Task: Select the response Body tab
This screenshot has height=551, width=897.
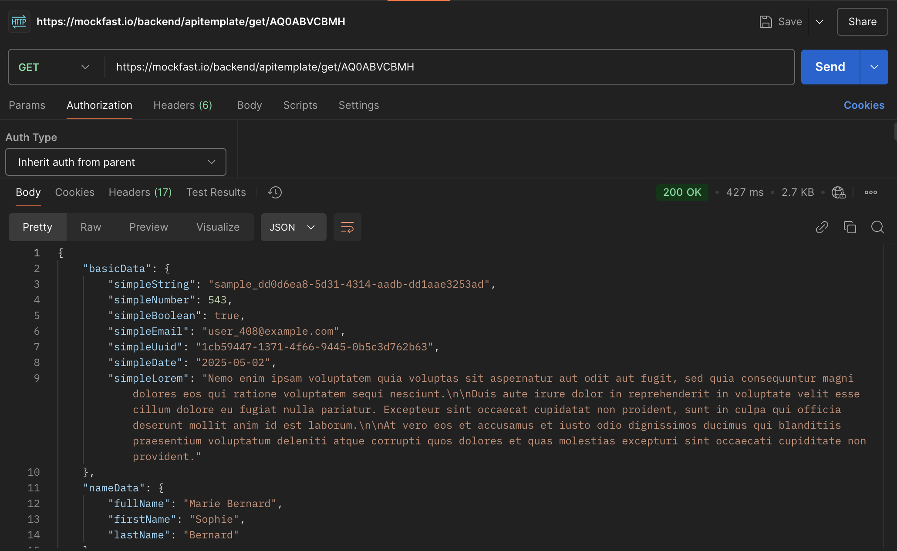Action: (x=28, y=192)
